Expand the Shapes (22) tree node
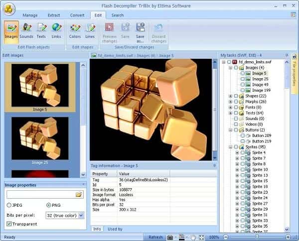Viewport: 299px width, 241px height. 230,96
